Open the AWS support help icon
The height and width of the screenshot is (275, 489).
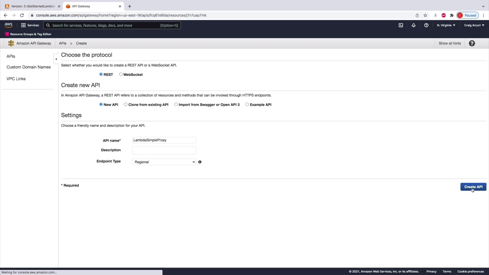click(x=426, y=25)
